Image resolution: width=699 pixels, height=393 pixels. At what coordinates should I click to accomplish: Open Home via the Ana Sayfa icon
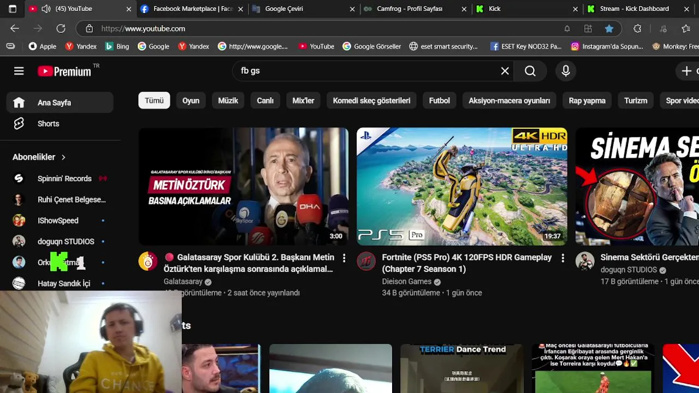[19, 103]
